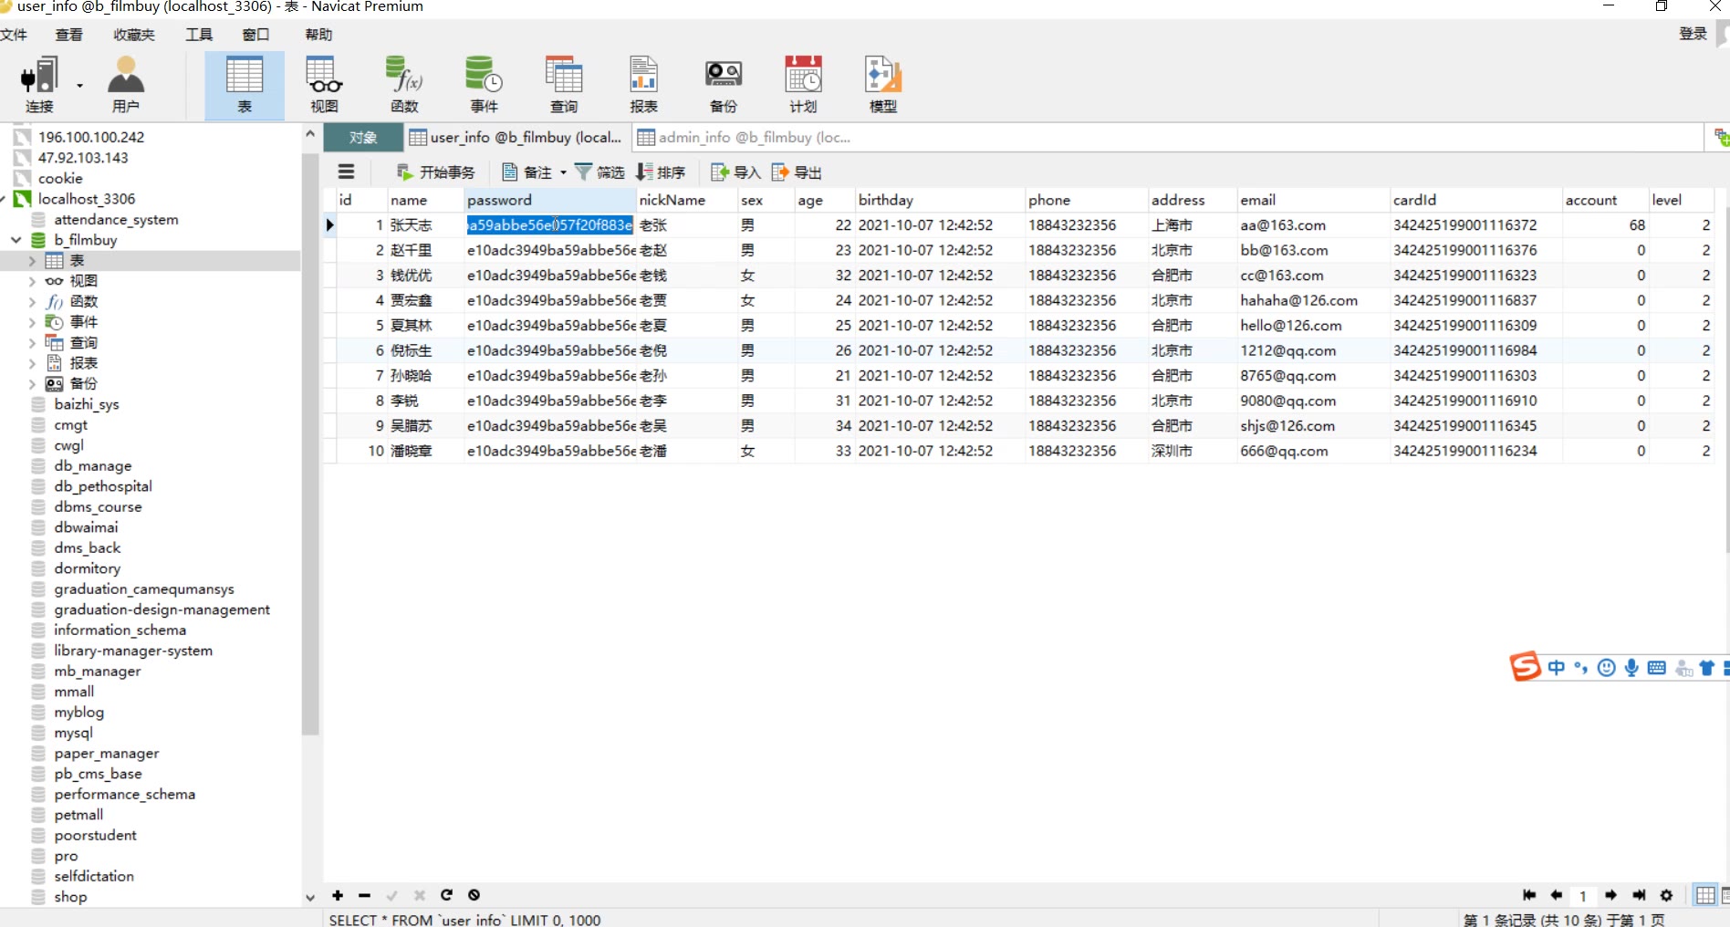The height and width of the screenshot is (927, 1730).
Task: Open the Model (模型) tool
Action: pos(882,84)
